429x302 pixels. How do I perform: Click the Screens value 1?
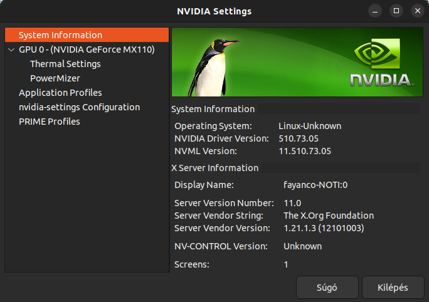pos(286,264)
